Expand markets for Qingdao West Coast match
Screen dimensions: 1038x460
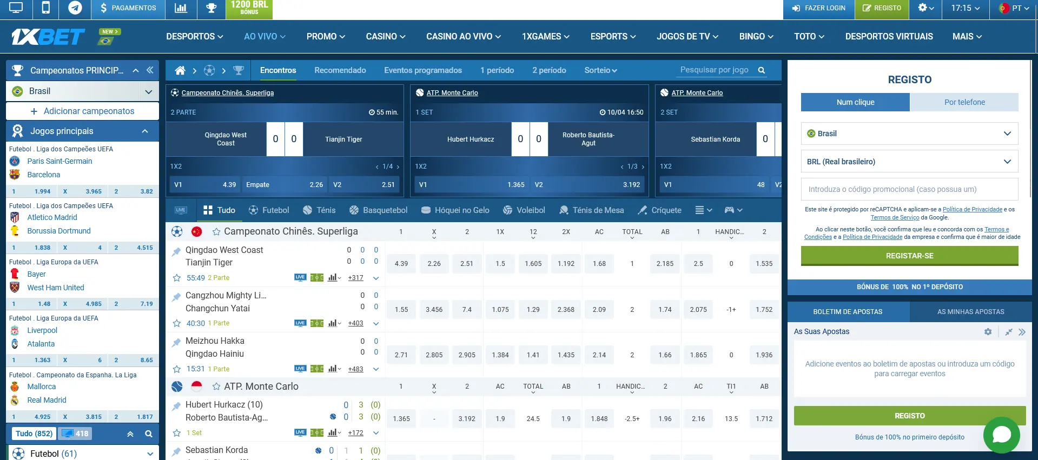tap(376, 278)
